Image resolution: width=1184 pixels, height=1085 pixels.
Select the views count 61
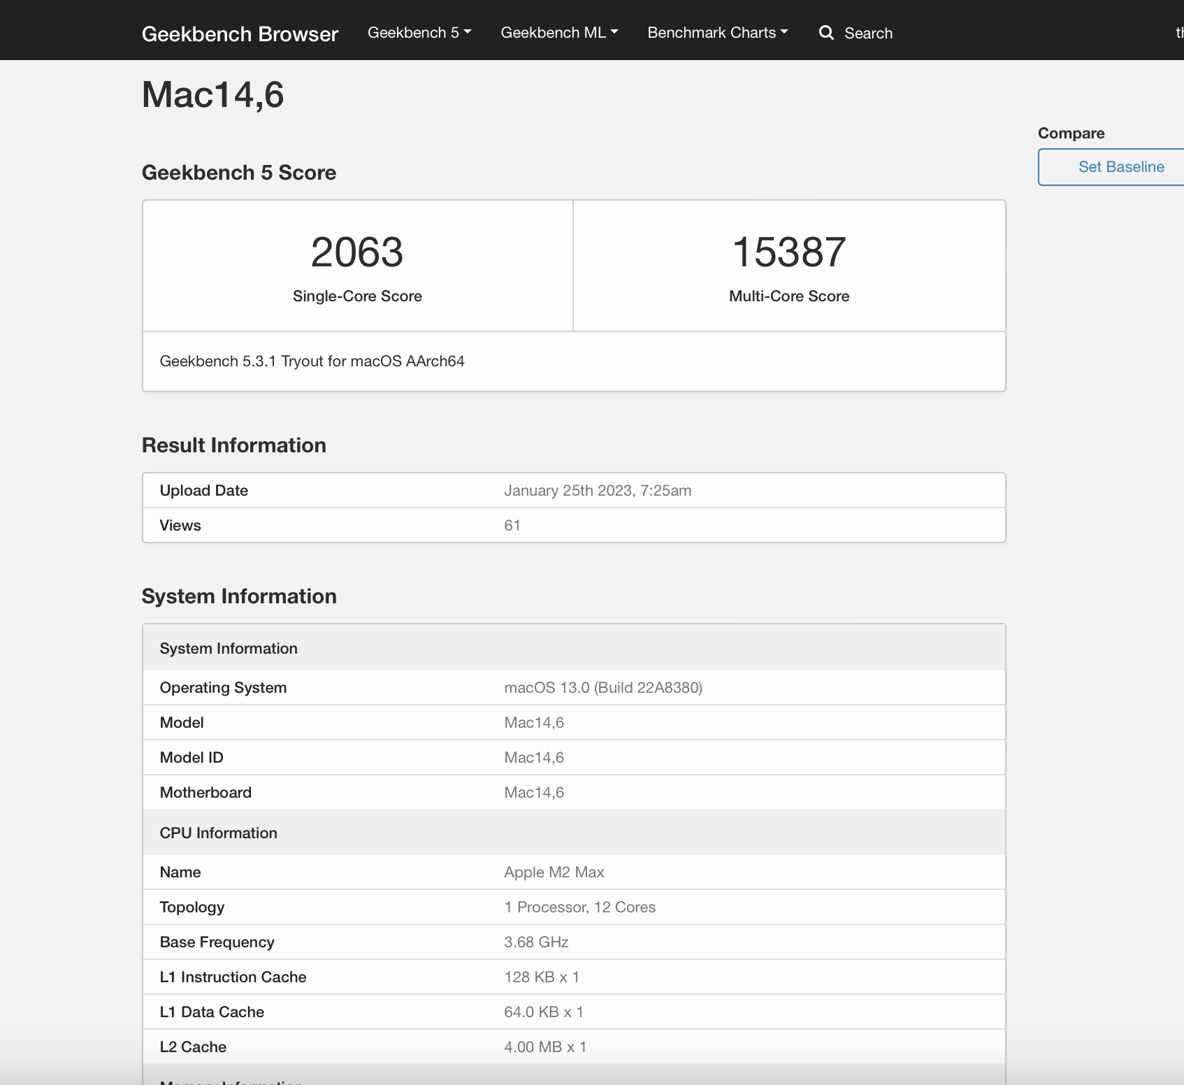(x=512, y=526)
